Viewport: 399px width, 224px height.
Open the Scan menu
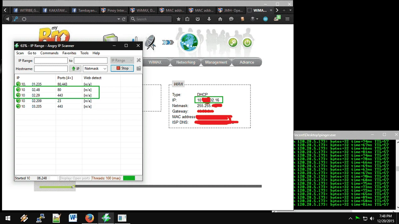[20, 53]
